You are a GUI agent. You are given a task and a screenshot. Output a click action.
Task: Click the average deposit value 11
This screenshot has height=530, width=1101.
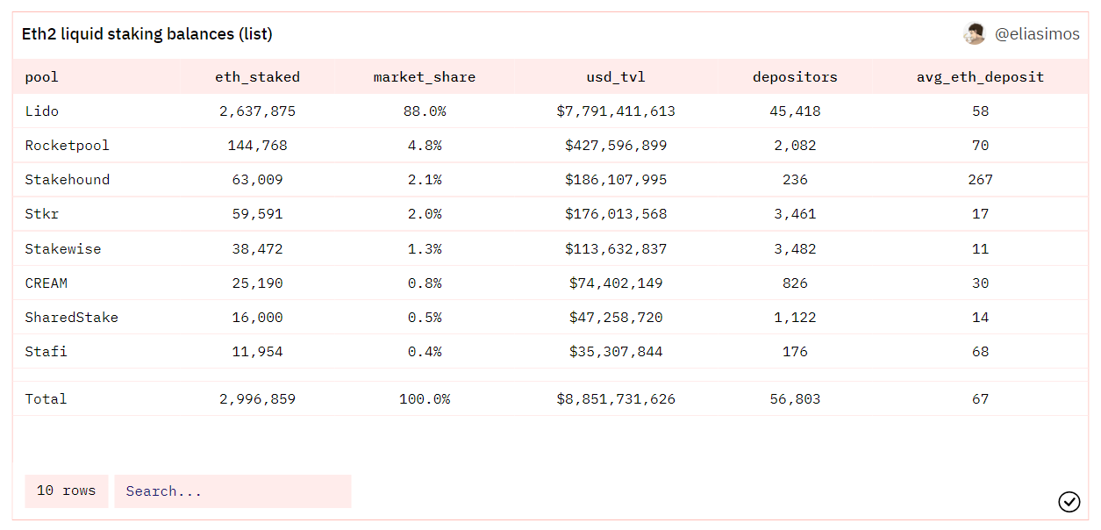[981, 249]
